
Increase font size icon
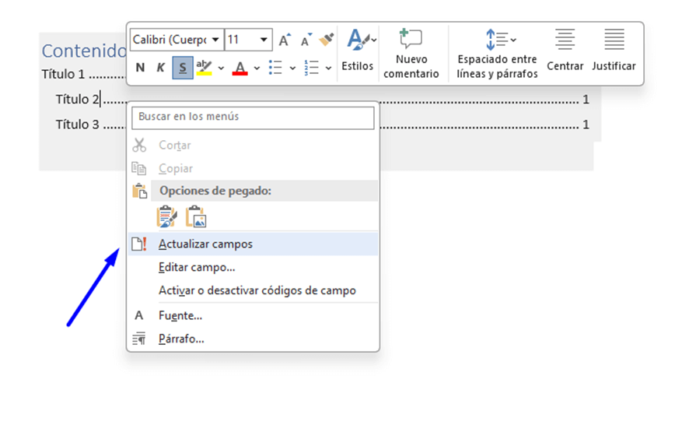pos(285,40)
